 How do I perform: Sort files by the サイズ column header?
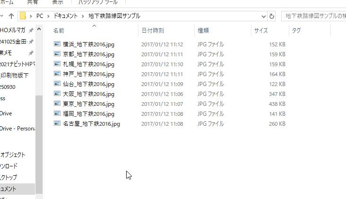pos(261,30)
